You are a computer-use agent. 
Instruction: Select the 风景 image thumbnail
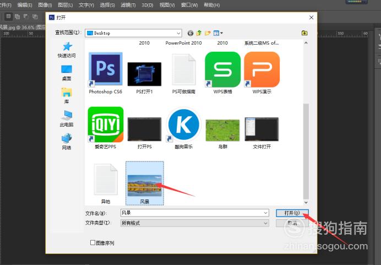click(x=145, y=186)
